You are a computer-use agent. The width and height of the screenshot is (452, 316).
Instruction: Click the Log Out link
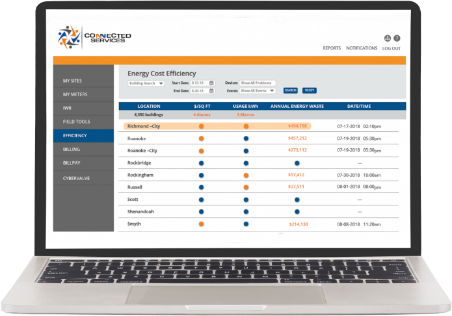[x=391, y=49]
